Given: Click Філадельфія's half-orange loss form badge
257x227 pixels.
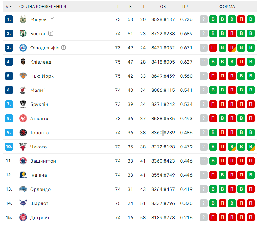Looking at the screenshot, I should (x=232, y=48).
